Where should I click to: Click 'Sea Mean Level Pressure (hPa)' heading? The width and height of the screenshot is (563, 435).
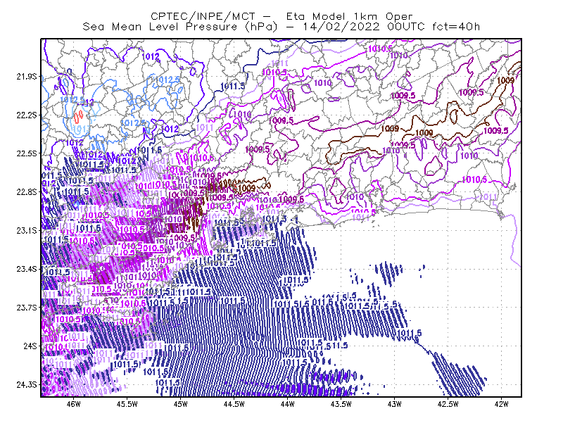click(x=180, y=27)
